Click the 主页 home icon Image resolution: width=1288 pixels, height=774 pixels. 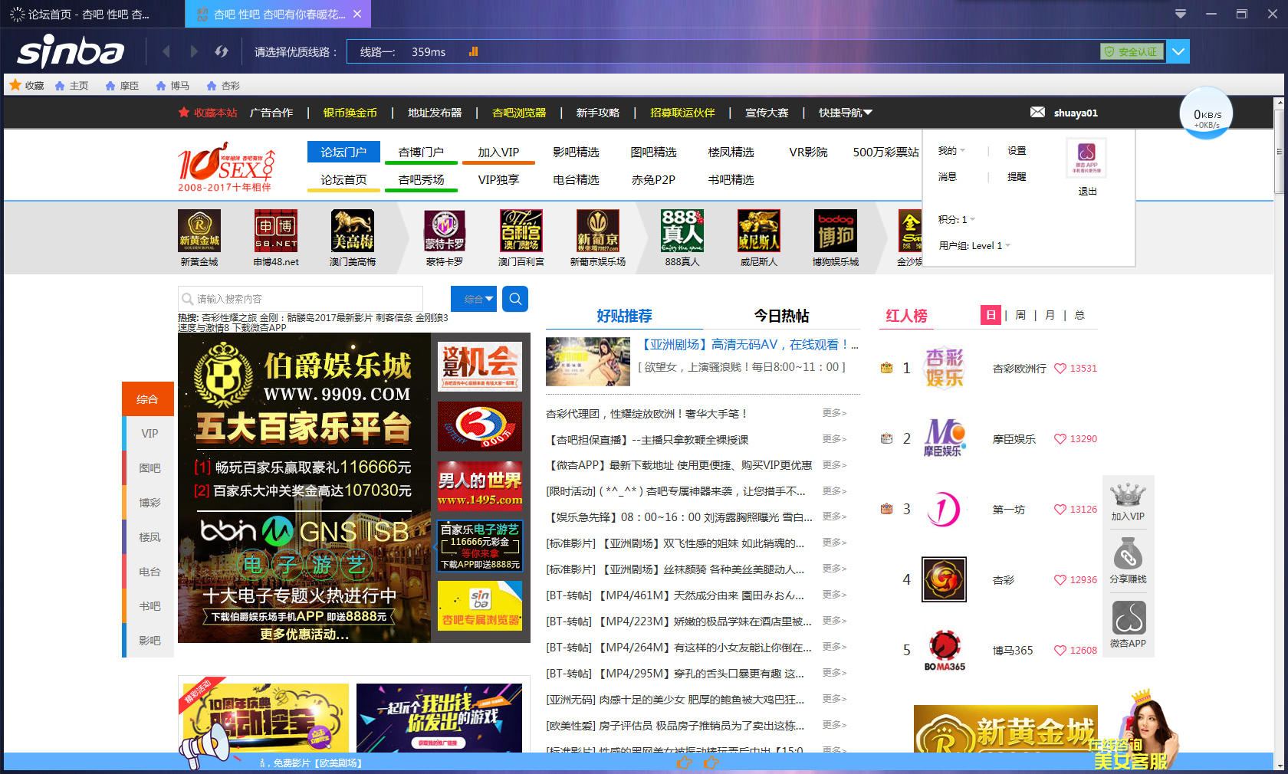60,85
